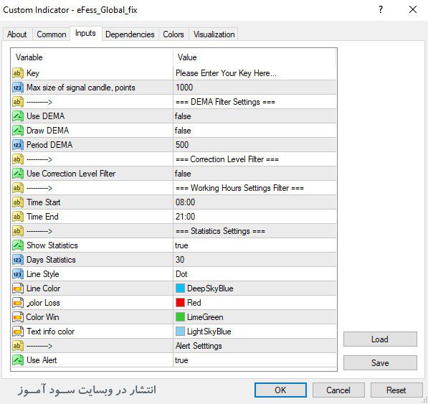Click the color icon beside Text info color
This screenshot has height=404, width=428.
point(17,332)
